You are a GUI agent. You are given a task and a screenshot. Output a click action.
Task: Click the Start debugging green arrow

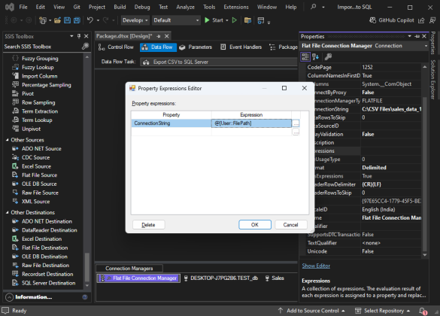point(207,20)
